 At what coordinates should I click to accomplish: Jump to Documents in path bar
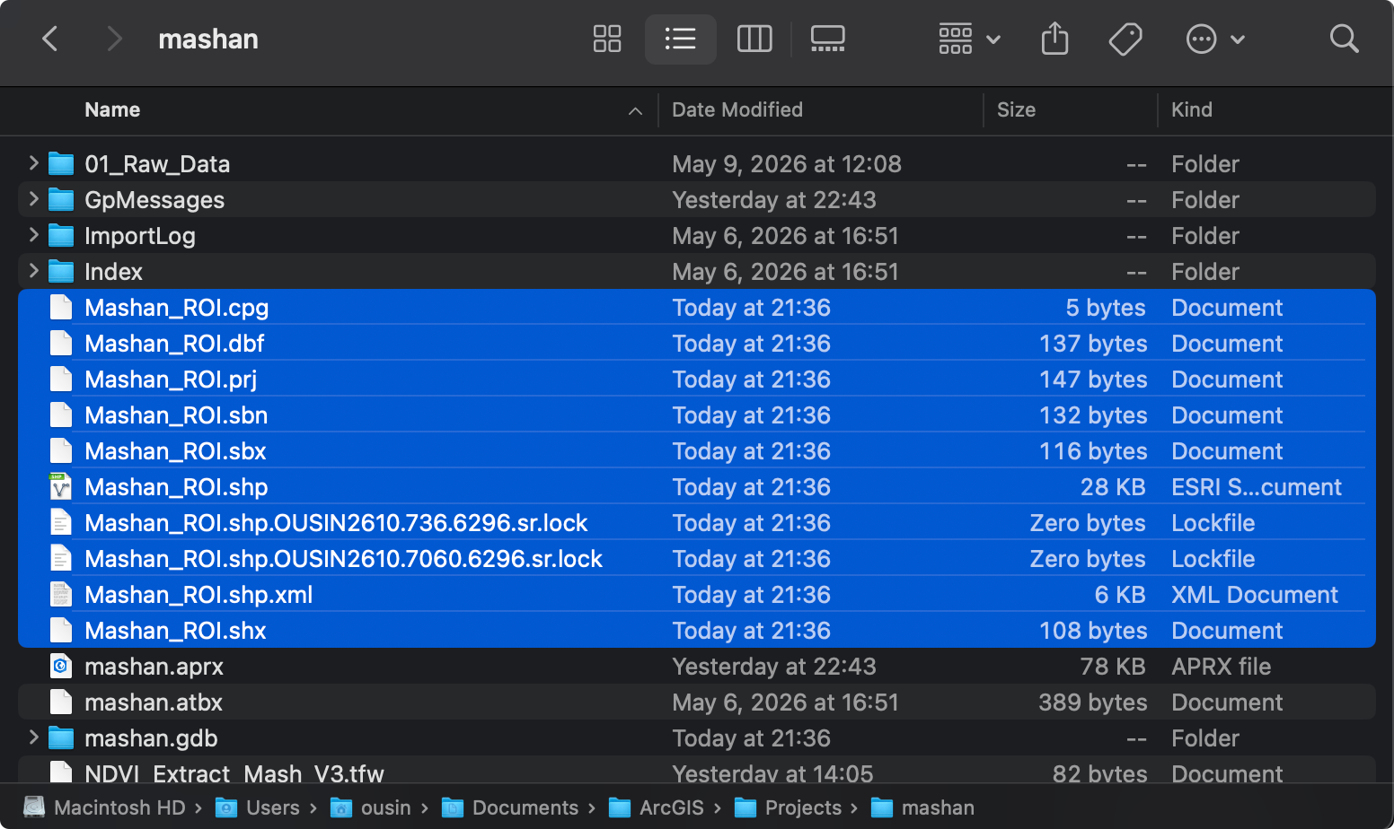coord(510,807)
